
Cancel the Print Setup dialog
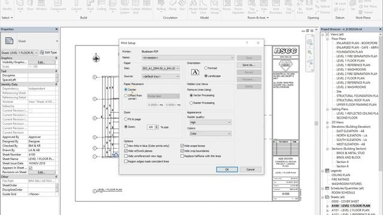(250, 170)
